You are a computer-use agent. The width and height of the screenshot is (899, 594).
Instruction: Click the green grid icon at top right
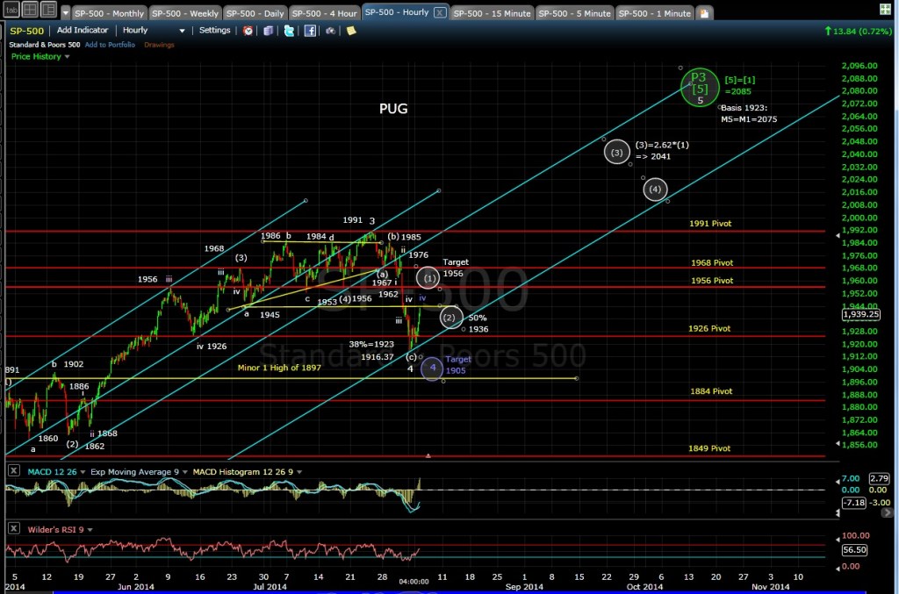(x=885, y=9)
